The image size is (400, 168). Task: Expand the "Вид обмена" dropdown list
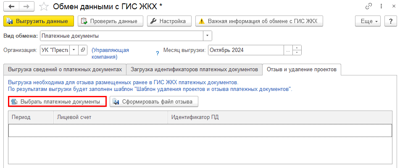point(208,36)
